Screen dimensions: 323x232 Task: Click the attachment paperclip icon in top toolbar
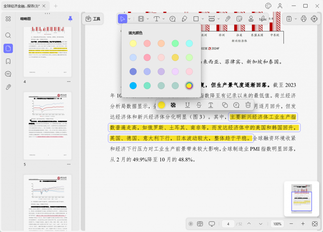point(228,19)
